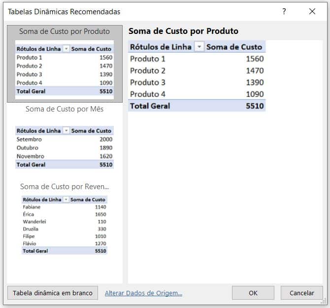Click value 2000 in the Mês thumbnail
Screen dimensions: 330x308
[x=106, y=139]
